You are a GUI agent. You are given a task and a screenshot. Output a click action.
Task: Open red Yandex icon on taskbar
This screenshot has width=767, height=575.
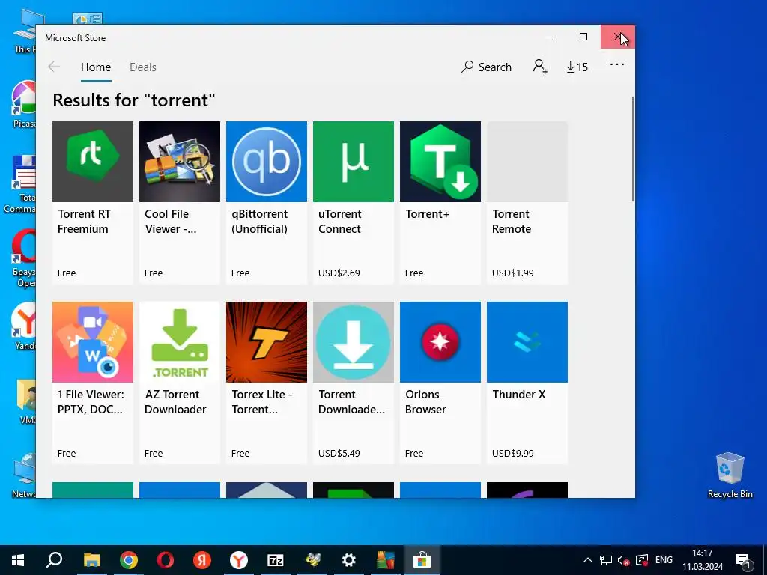tap(202, 560)
